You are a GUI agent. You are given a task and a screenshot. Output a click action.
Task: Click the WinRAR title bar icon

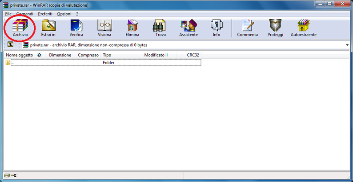[x=5, y=5]
